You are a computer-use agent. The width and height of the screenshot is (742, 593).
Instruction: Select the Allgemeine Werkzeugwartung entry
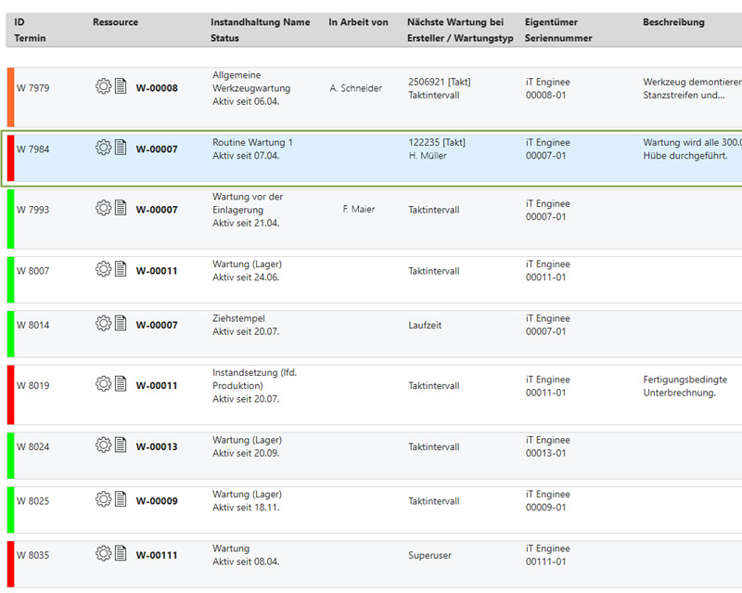click(251, 82)
